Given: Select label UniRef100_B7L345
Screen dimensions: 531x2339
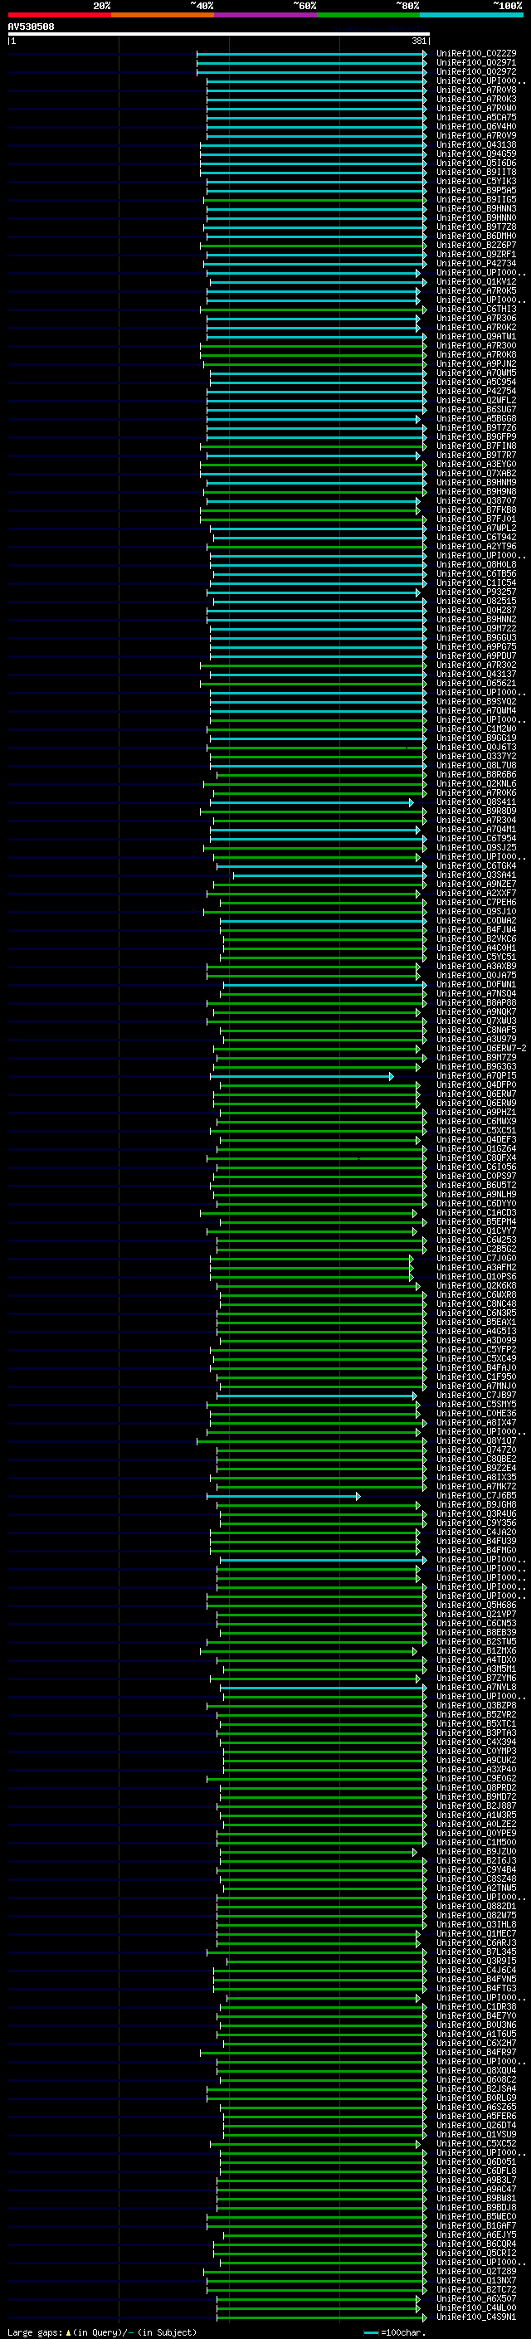Looking at the screenshot, I should coord(475,1952).
